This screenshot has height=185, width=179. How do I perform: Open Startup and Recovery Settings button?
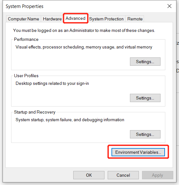[x=145, y=134]
